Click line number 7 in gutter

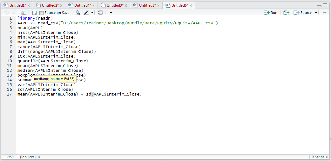click(x=11, y=47)
